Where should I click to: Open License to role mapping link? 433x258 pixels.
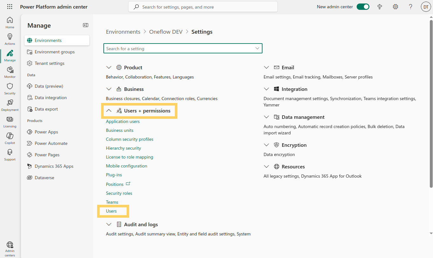(129, 157)
